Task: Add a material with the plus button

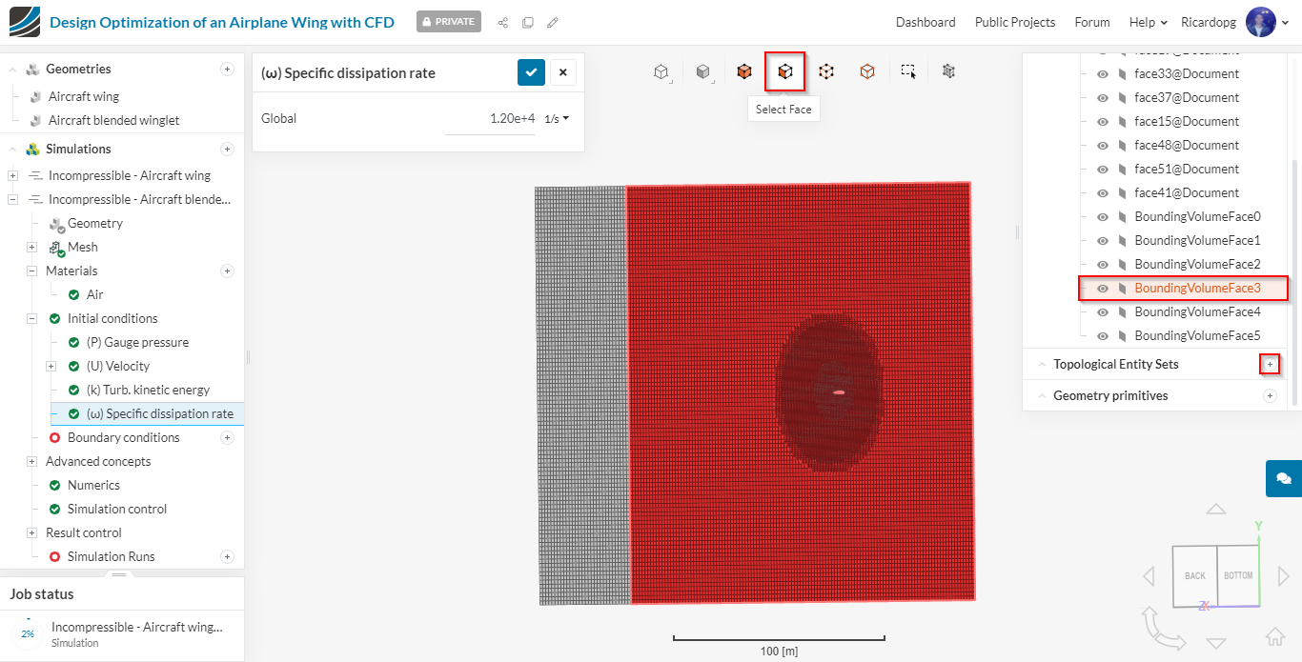Action: pyautogui.click(x=227, y=271)
